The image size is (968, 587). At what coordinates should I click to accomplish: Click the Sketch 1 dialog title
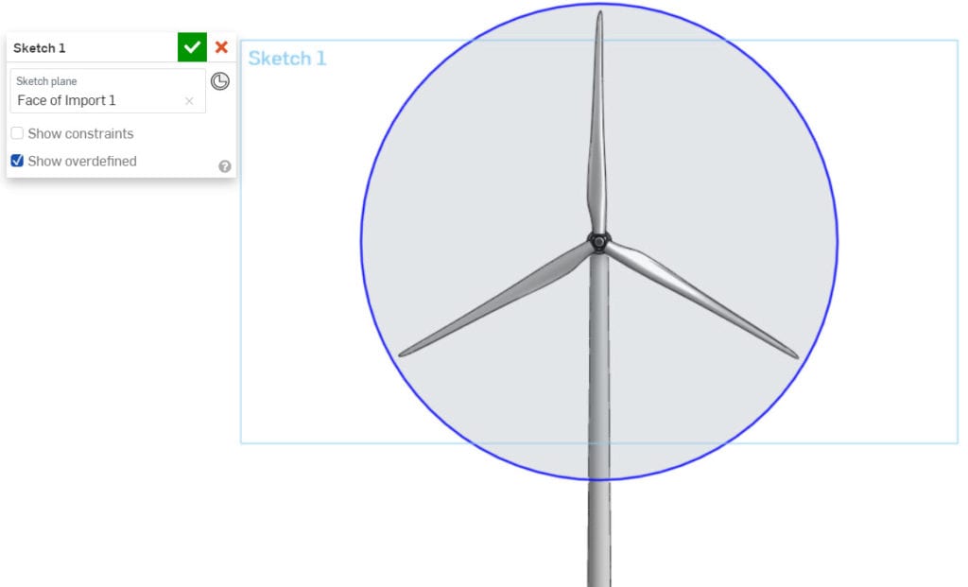pyautogui.click(x=39, y=46)
